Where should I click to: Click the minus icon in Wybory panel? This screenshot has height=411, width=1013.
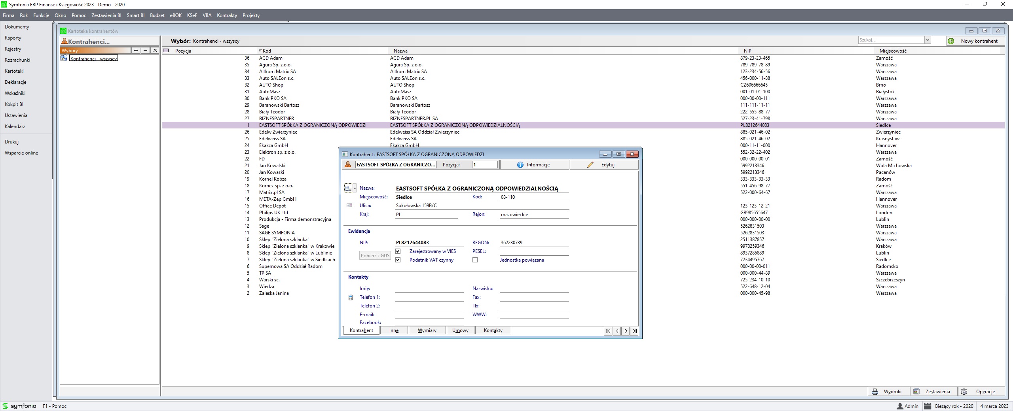pos(145,51)
